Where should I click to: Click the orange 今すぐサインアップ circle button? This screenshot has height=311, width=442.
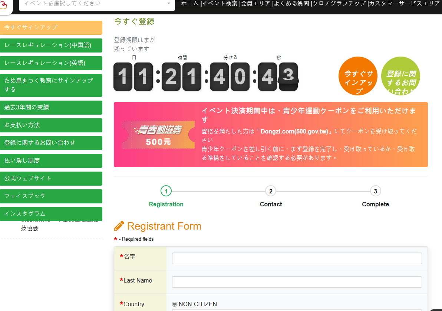tap(358, 76)
